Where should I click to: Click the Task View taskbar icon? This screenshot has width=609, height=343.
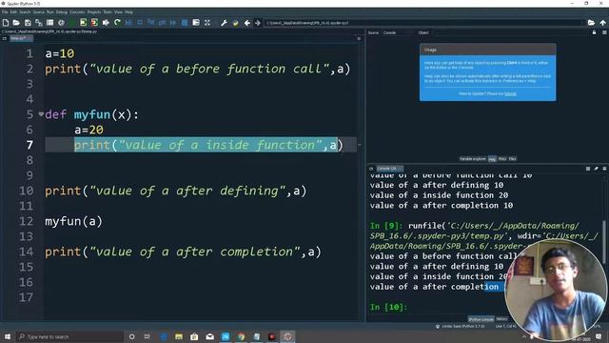(x=147, y=336)
